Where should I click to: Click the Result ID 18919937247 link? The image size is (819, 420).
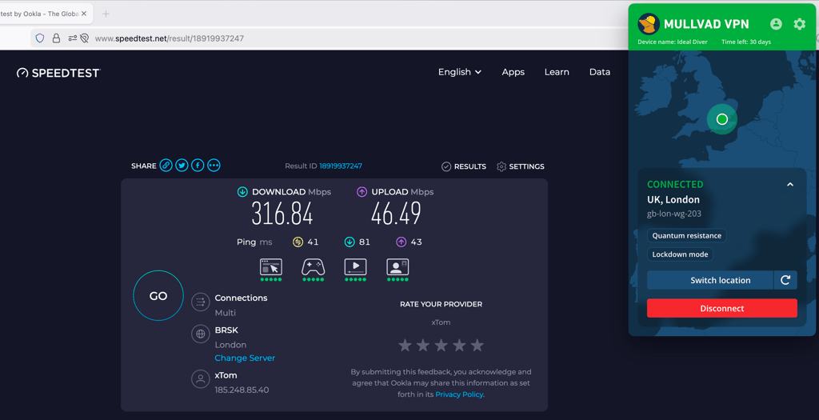(341, 166)
